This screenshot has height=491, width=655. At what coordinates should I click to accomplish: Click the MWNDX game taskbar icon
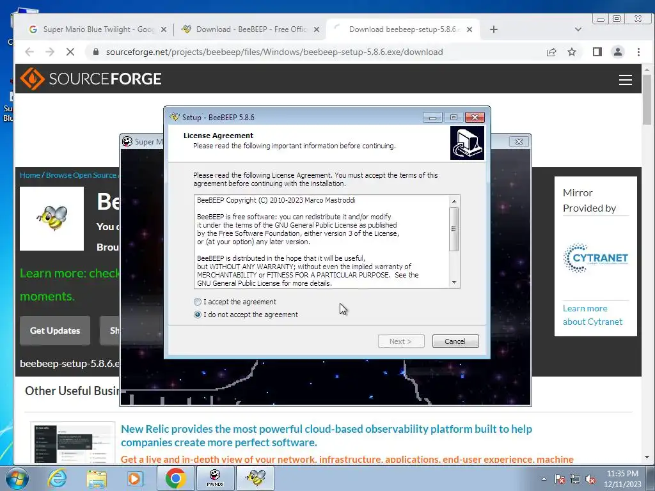[215, 478]
